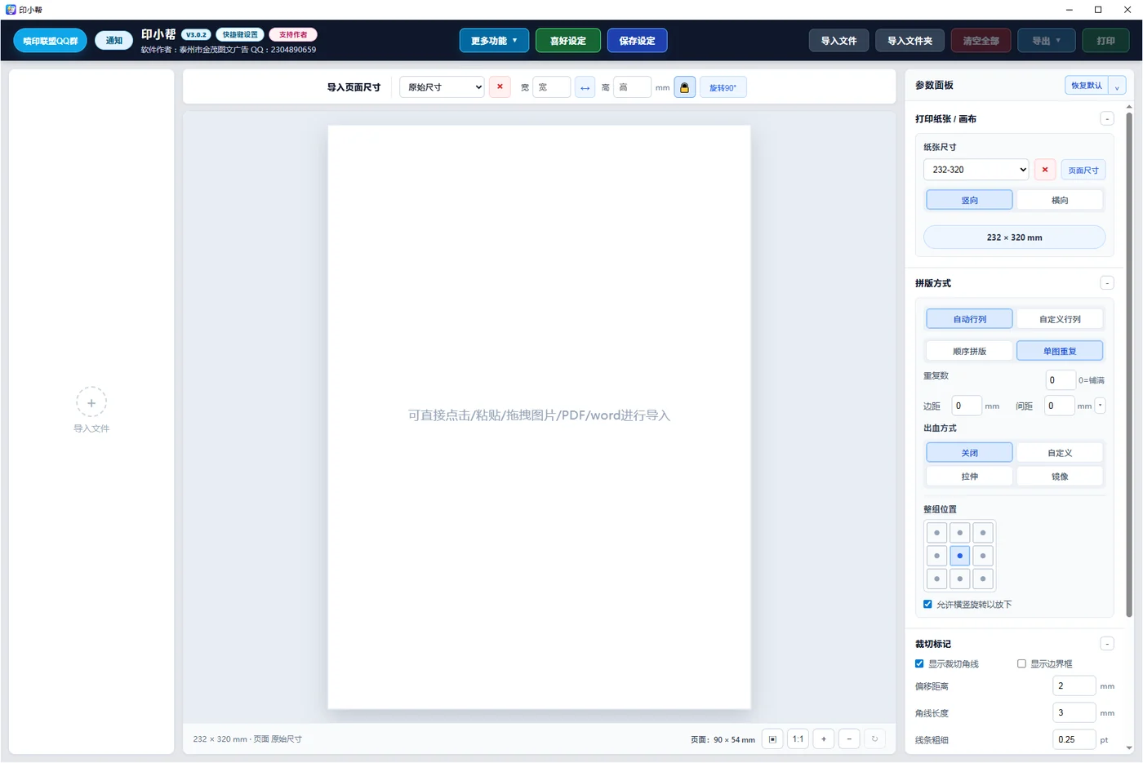The image size is (1143, 763).
Task: Set bleed mode to 镜像
Action: point(1060,477)
